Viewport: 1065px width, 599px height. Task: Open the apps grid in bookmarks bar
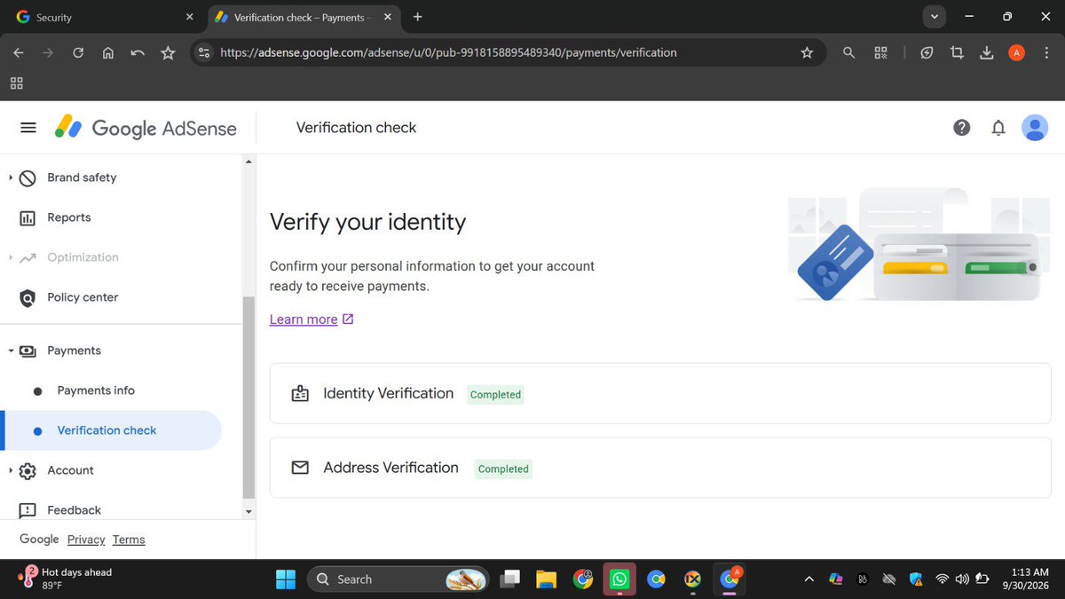[16, 83]
